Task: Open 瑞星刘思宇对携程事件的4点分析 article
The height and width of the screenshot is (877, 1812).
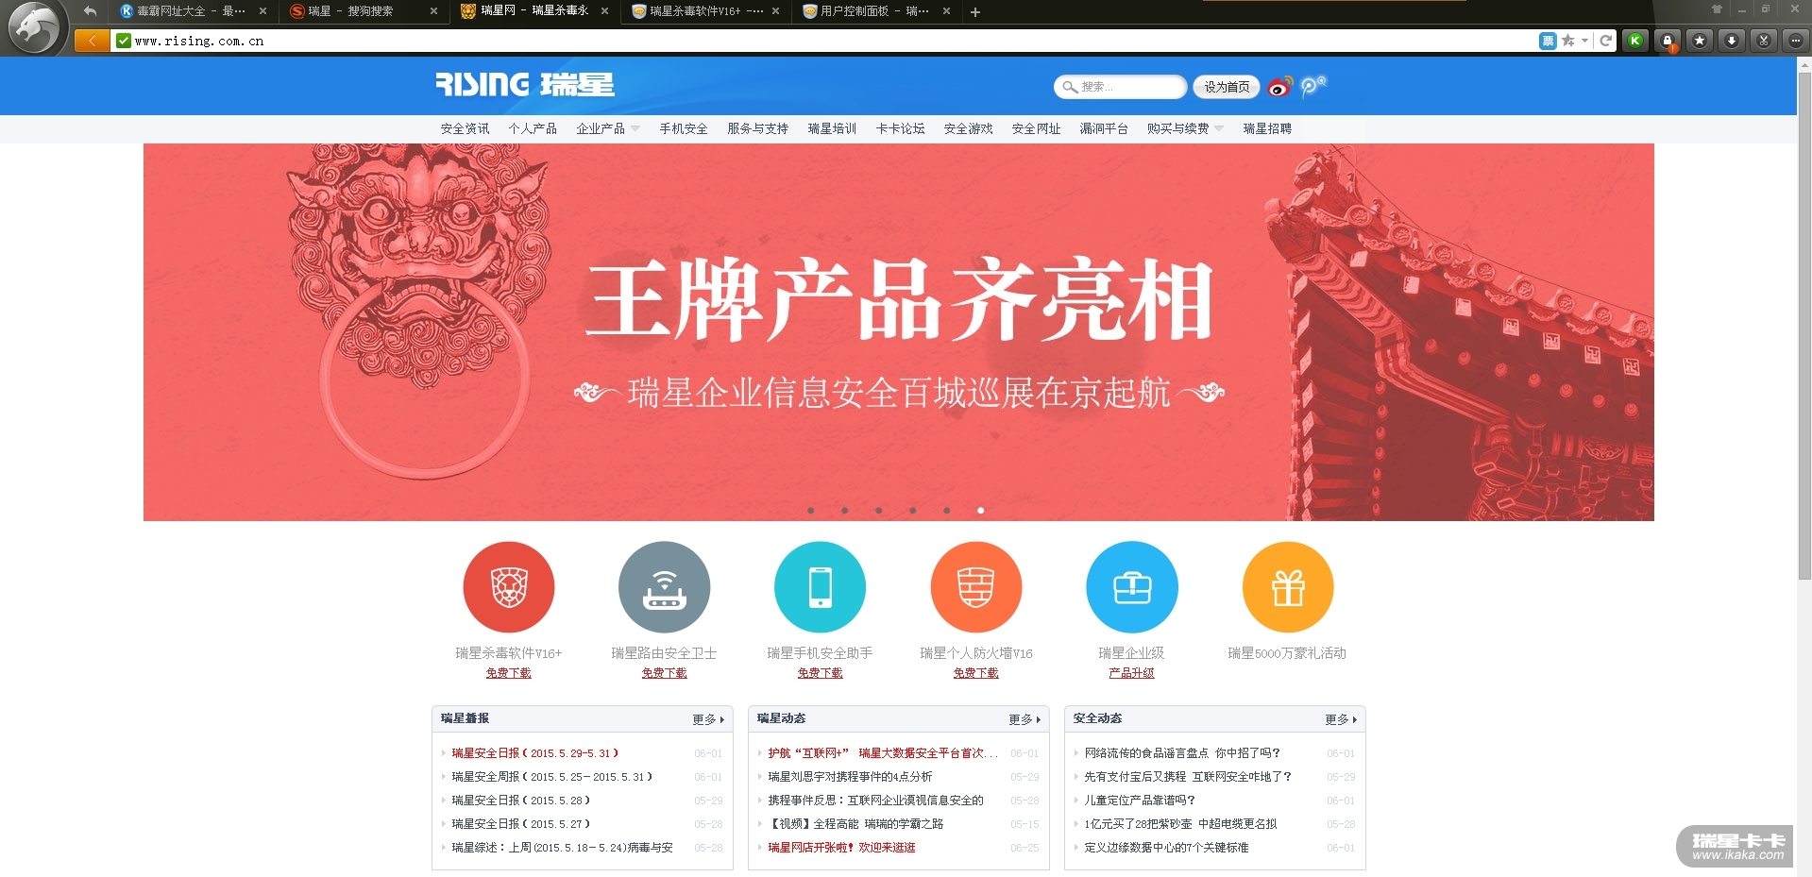Action: point(850,777)
